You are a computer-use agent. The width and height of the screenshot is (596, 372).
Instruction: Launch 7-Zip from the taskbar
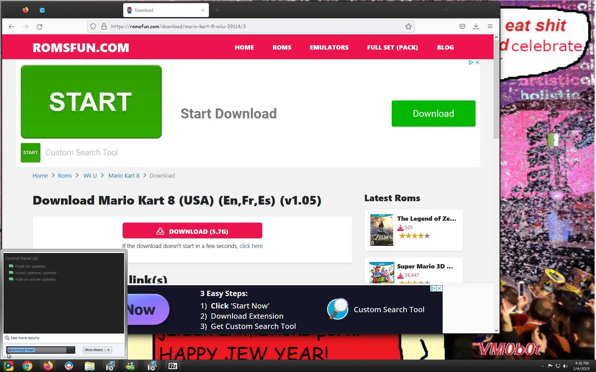[x=173, y=366]
